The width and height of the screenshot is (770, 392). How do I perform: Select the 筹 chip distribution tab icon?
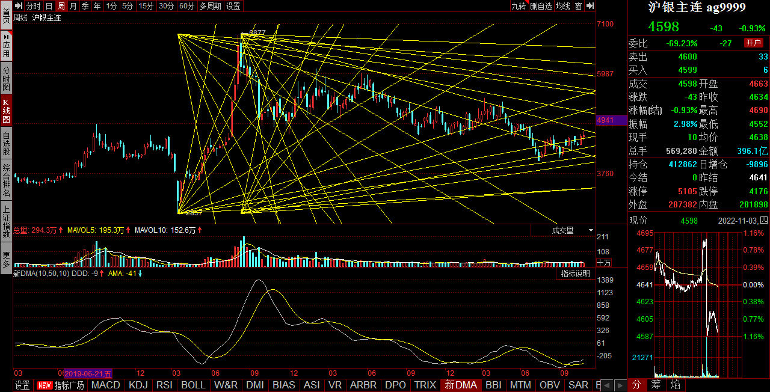coord(658,384)
